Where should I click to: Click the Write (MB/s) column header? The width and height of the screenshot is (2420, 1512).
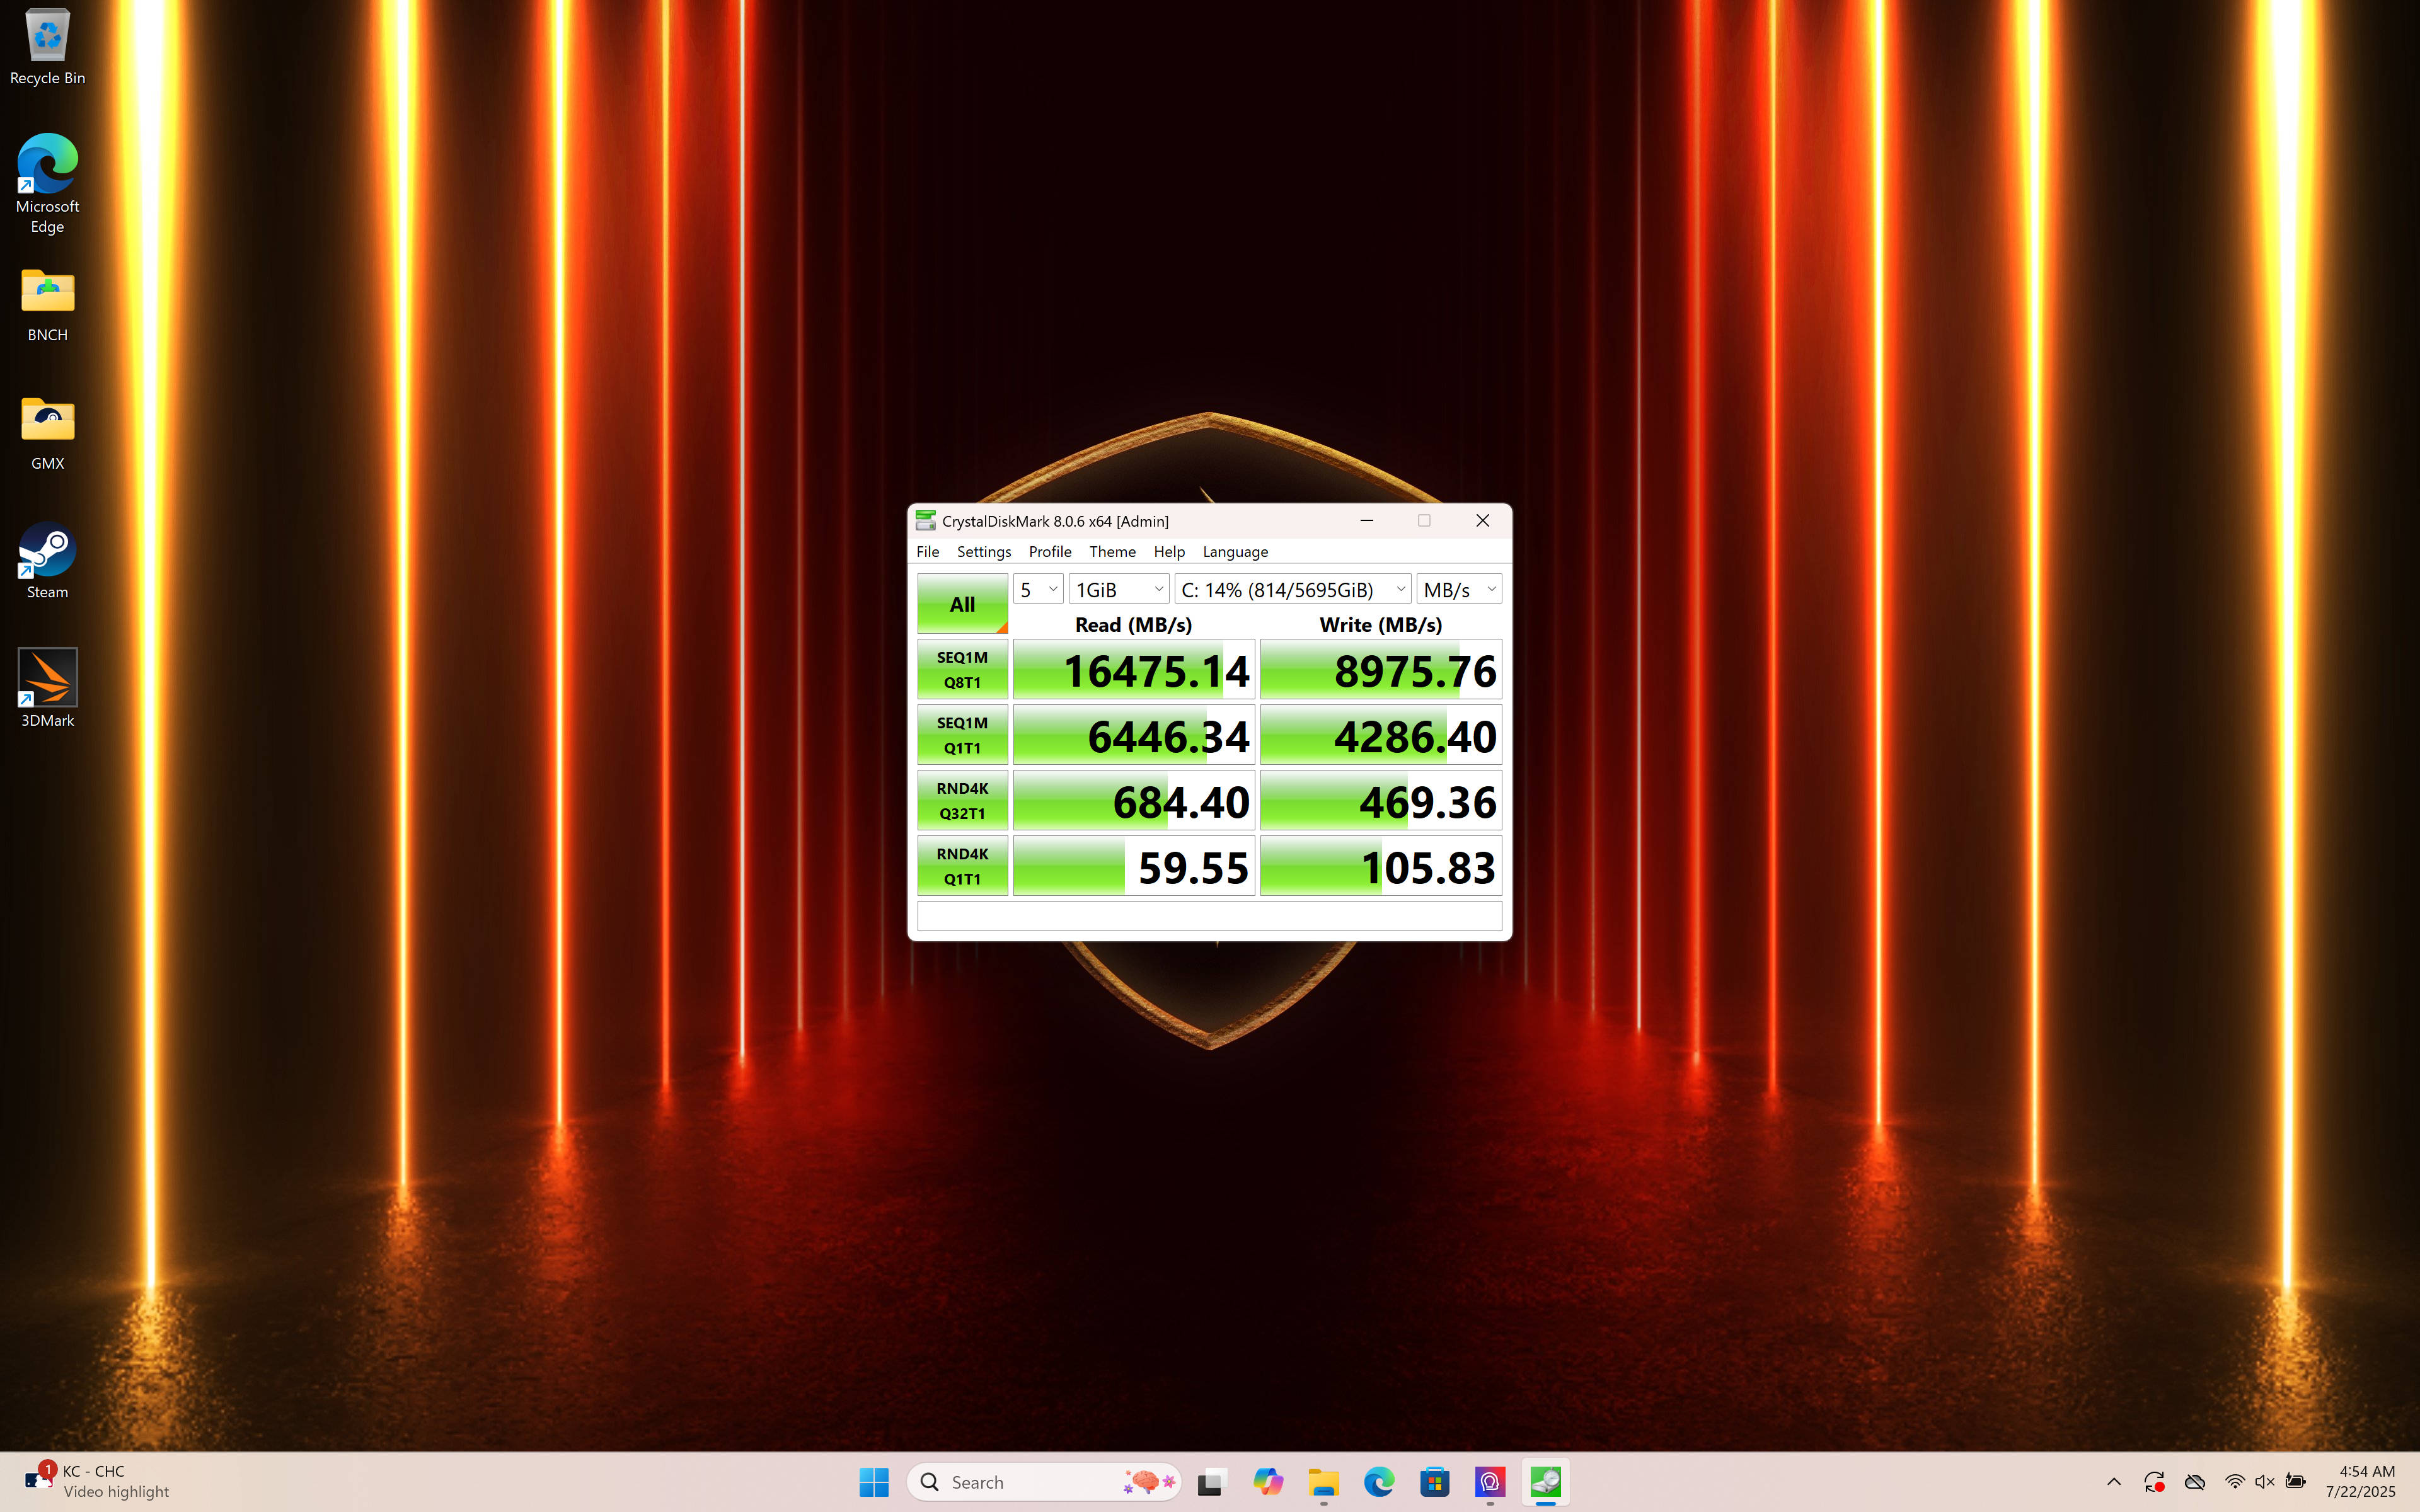pyautogui.click(x=1381, y=625)
